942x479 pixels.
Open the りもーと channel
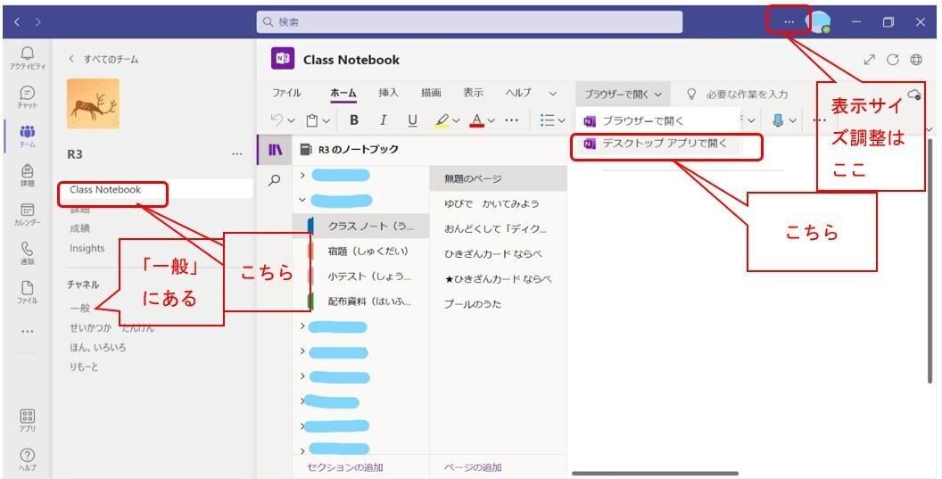point(84,366)
